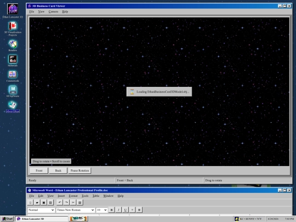Viewport: 296px width, 222px height.
Task: Open the Tools menu in Microsoft Word
Action: click(x=85, y=196)
